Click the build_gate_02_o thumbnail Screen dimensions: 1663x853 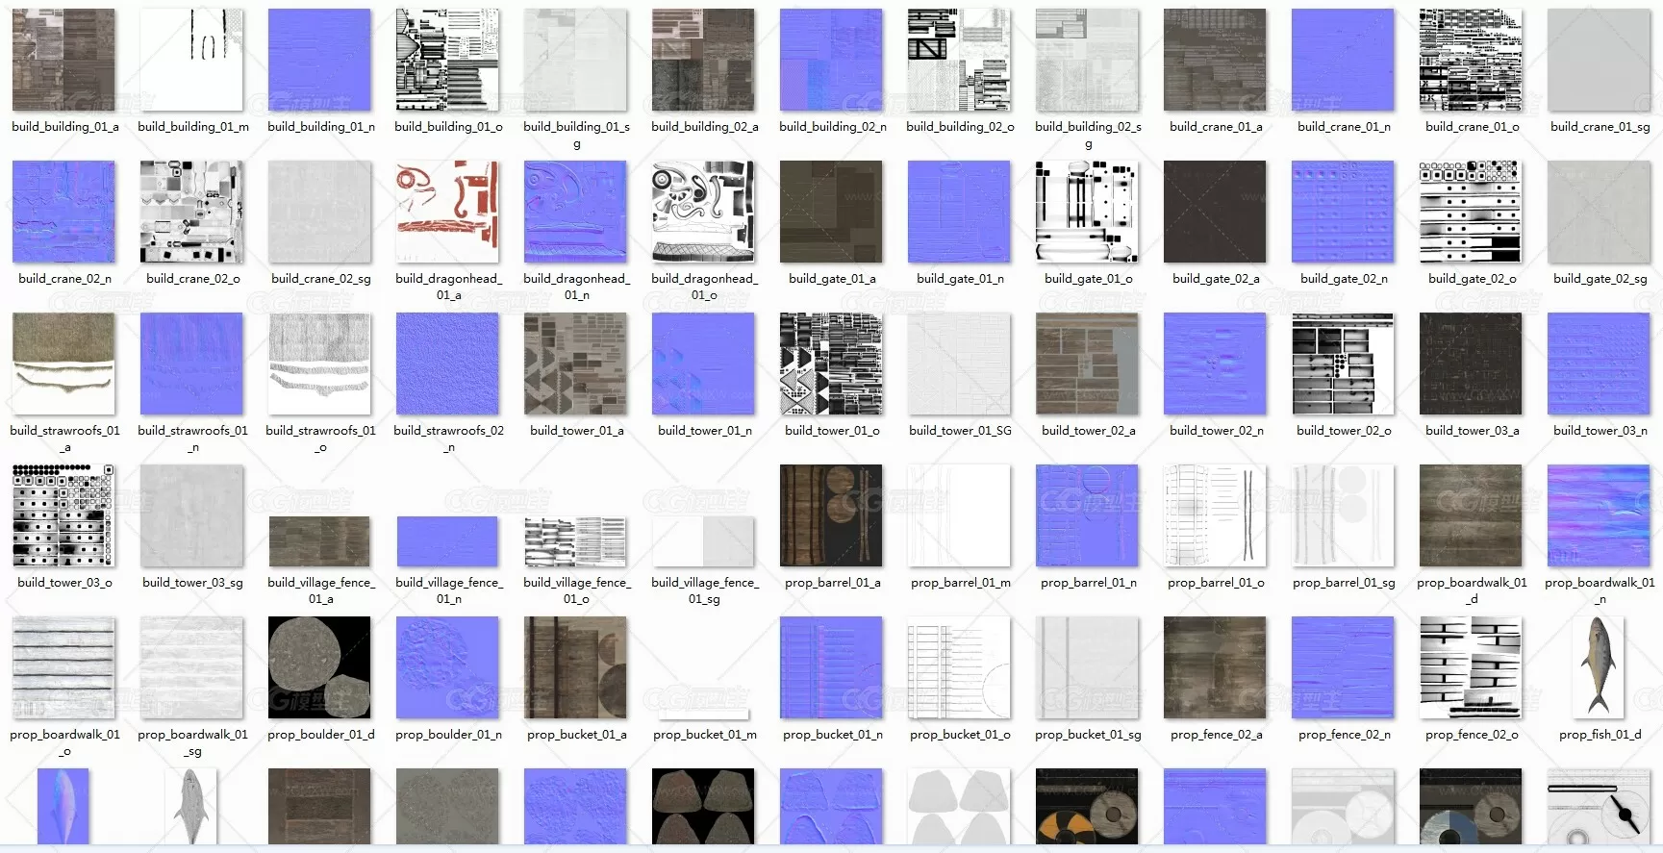[x=1471, y=212]
